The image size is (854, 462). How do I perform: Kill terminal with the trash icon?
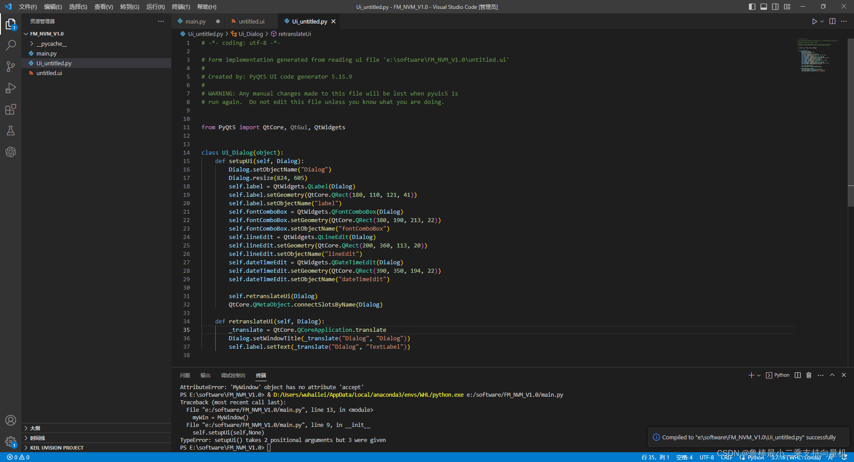809,375
